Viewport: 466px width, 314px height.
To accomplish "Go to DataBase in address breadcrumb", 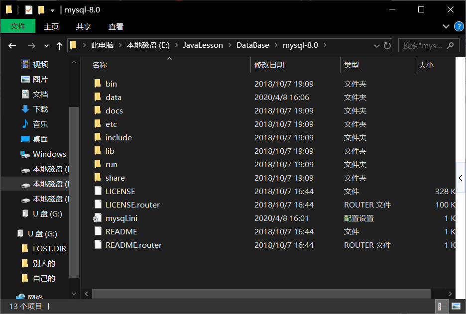I will coord(253,45).
